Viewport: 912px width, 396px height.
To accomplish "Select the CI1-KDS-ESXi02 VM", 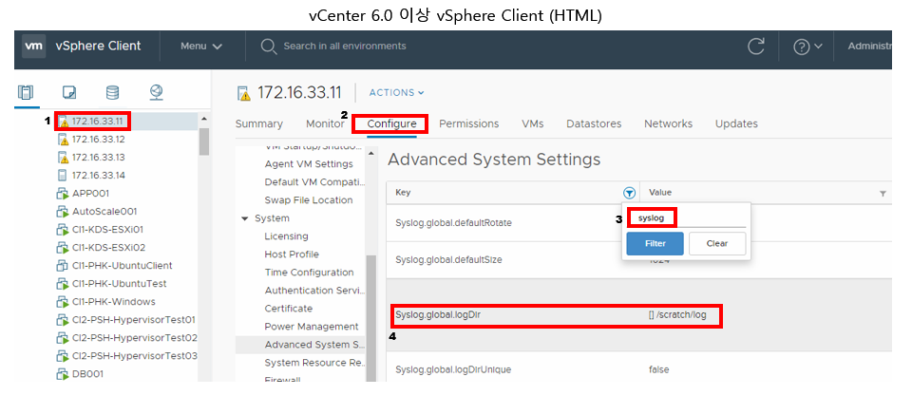I will pyautogui.click(x=108, y=247).
